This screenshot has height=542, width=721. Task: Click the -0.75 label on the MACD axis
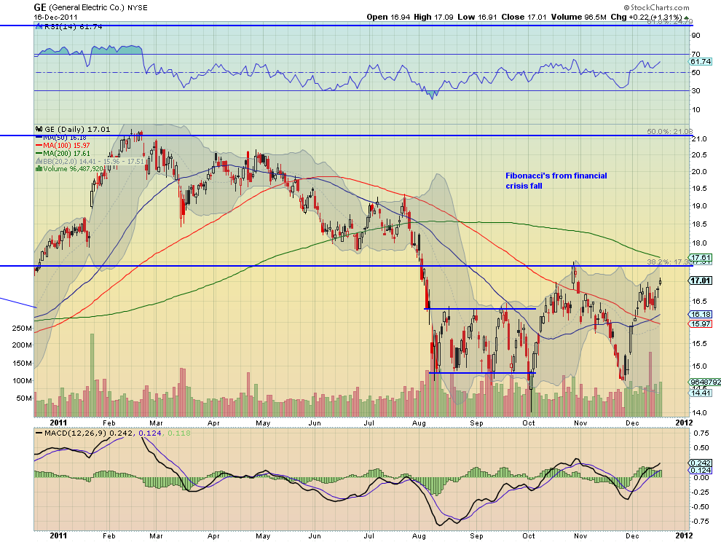[x=701, y=522]
